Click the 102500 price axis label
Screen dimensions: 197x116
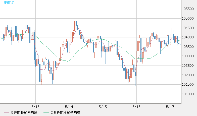(x=188, y=66)
